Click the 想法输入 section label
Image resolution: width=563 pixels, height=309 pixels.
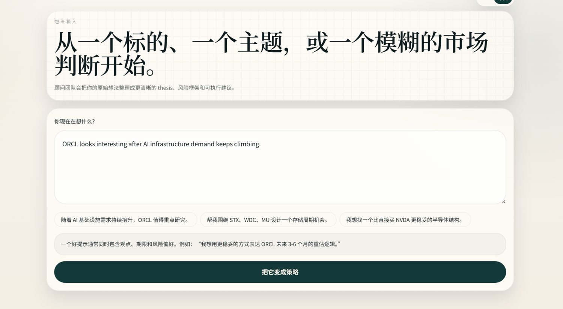pos(65,22)
